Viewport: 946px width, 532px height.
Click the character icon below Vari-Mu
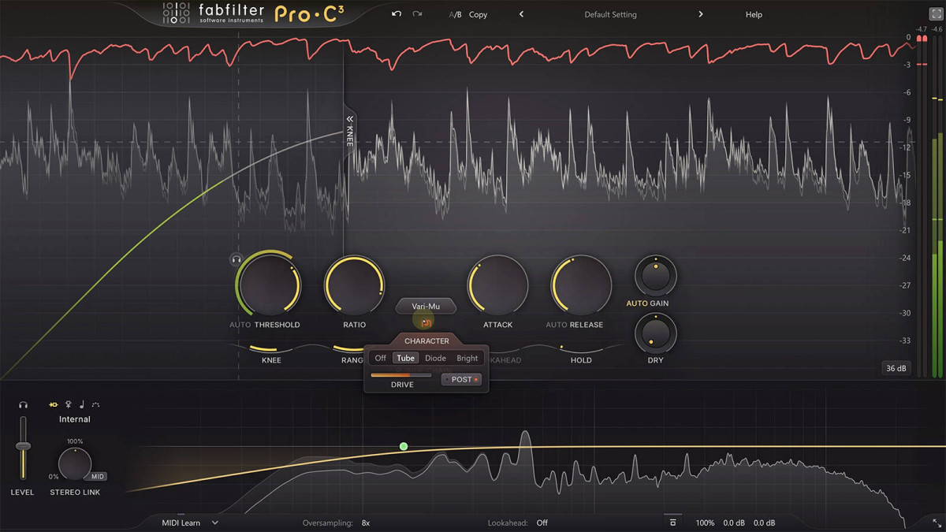426,322
